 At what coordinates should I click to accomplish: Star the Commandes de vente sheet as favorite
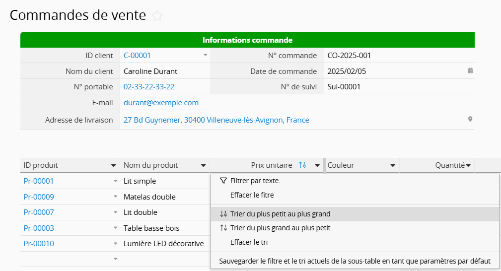[x=157, y=16]
